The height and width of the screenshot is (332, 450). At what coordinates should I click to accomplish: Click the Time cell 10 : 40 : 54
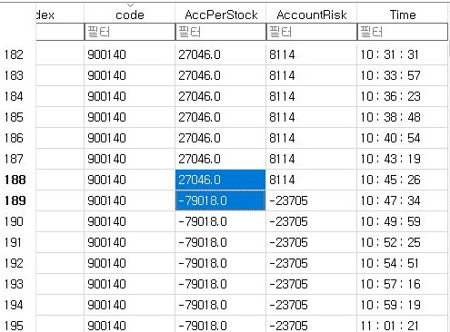(403, 138)
